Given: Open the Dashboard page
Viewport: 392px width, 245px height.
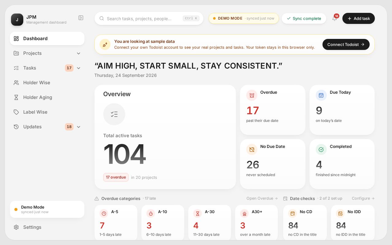Looking at the screenshot, I should tap(47, 39).
